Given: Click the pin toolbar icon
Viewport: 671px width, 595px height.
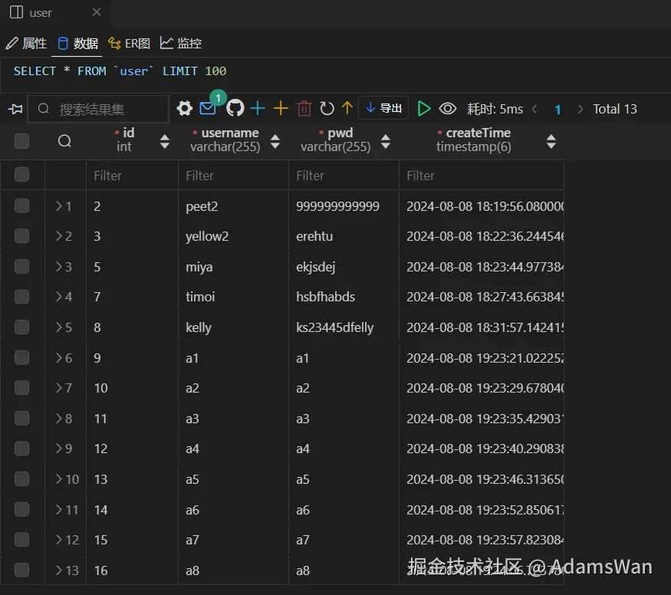Looking at the screenshot, I should click(15, 109).
